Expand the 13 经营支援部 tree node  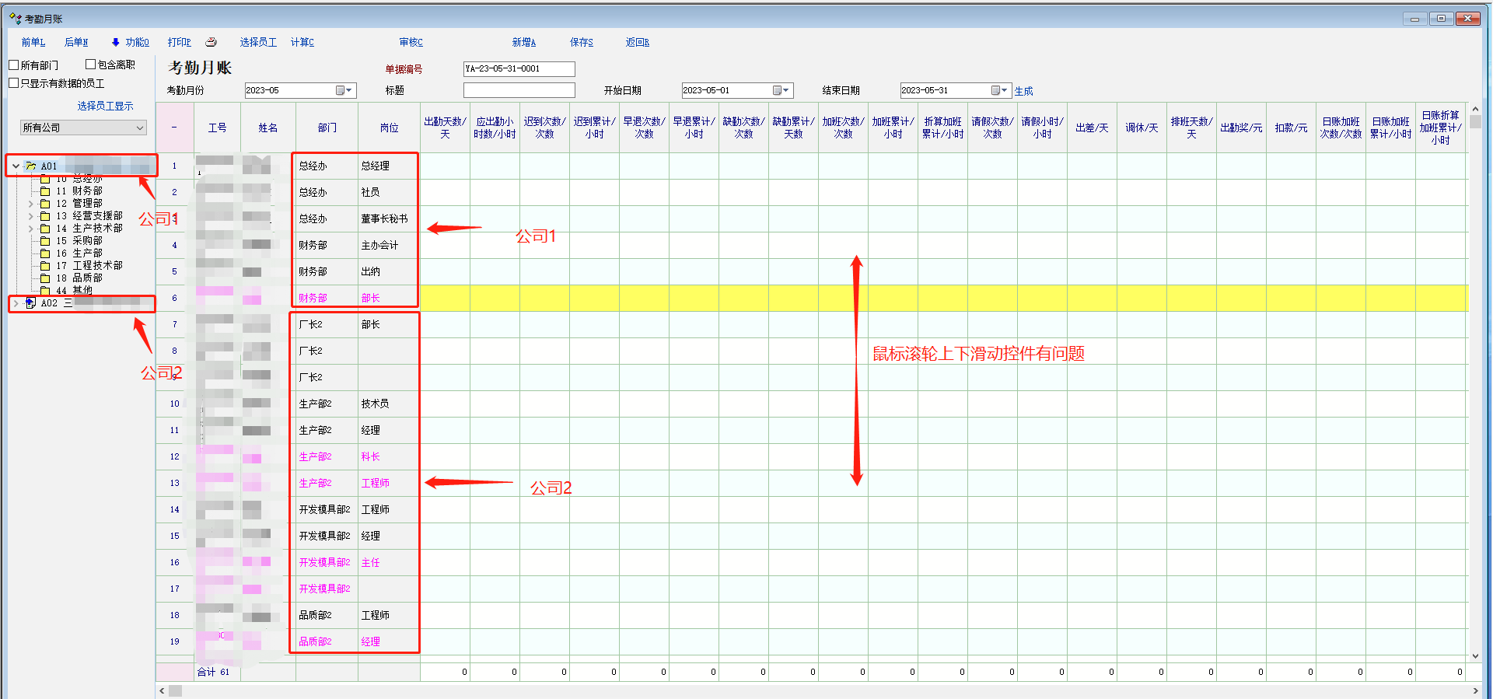[31, 216]
